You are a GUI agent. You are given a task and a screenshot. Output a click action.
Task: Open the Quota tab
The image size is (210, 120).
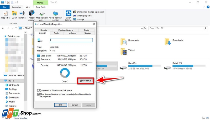(x=87, y=30)
